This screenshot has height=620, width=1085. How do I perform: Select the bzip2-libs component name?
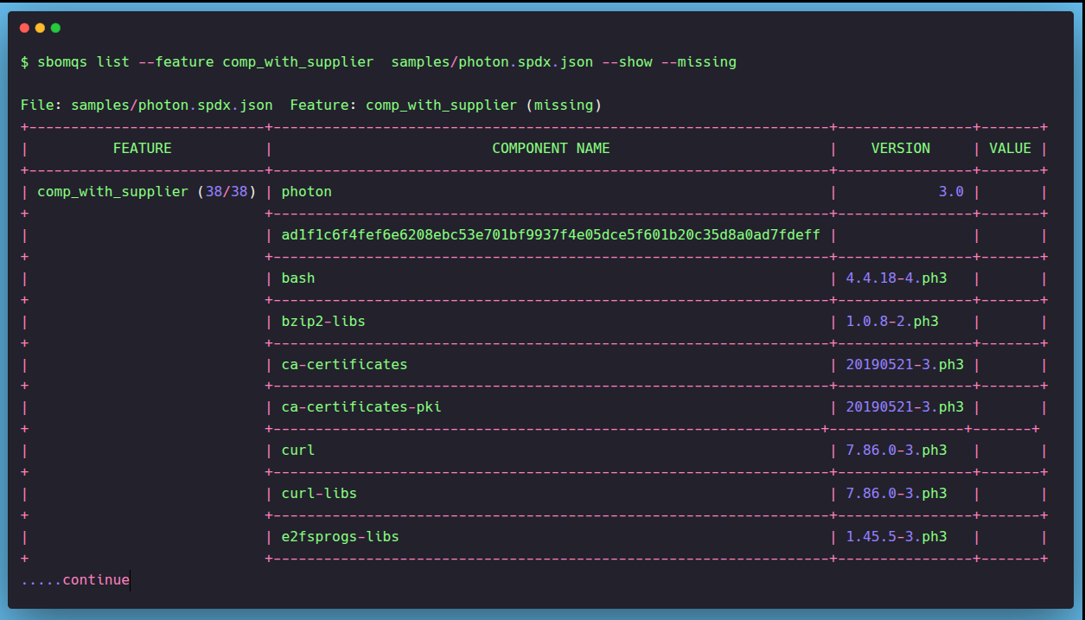tap(323, 322)
